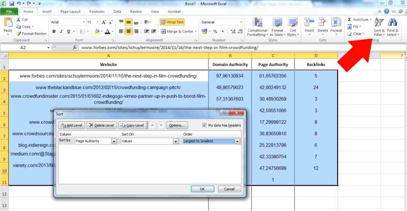Click Add Level in Sort dialog
Screen dimensions: 407x211
point(72,126)
